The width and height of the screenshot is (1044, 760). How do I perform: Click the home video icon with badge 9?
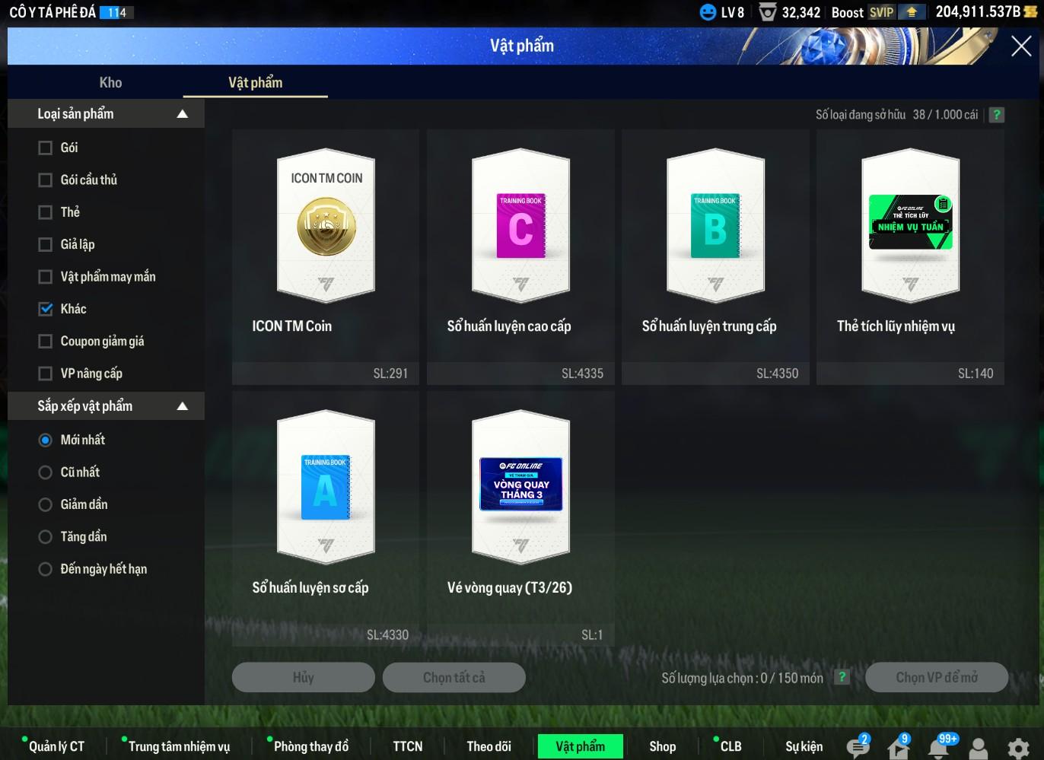coord(898,747)
